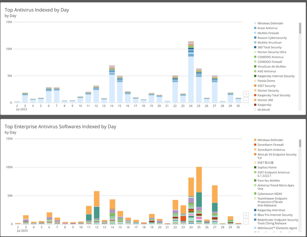Viewport: 307px width, 237px height.
Task: Zoom in on the Enterprise Antivirus chart
Action: [246, 215]
